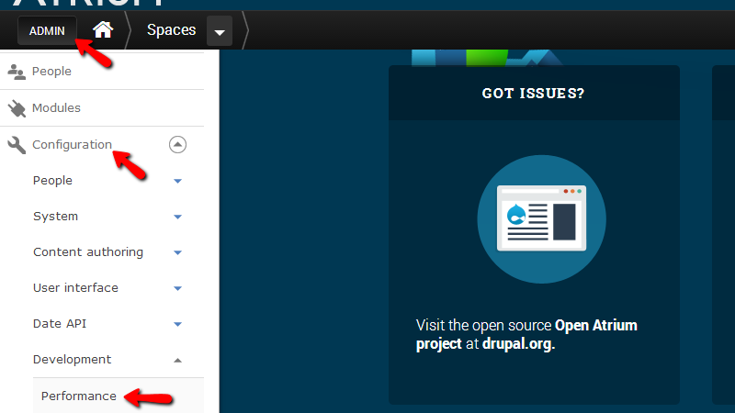Open People under Configuration
735x413 pixels.
click(x=52, y=180)
